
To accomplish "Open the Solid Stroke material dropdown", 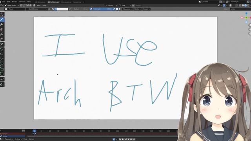I will (36, 9).
